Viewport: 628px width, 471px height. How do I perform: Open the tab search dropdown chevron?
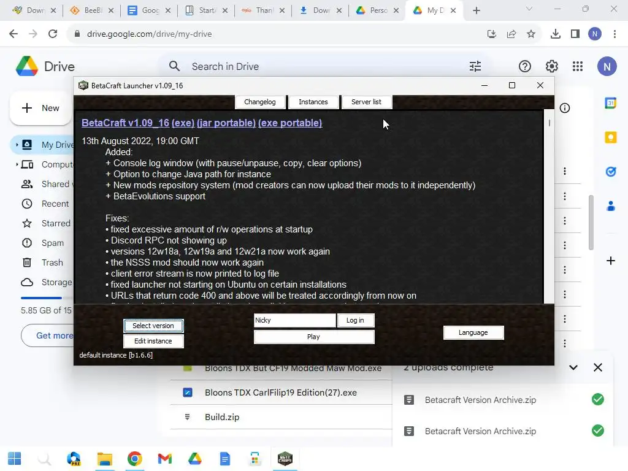coord(529,9)
